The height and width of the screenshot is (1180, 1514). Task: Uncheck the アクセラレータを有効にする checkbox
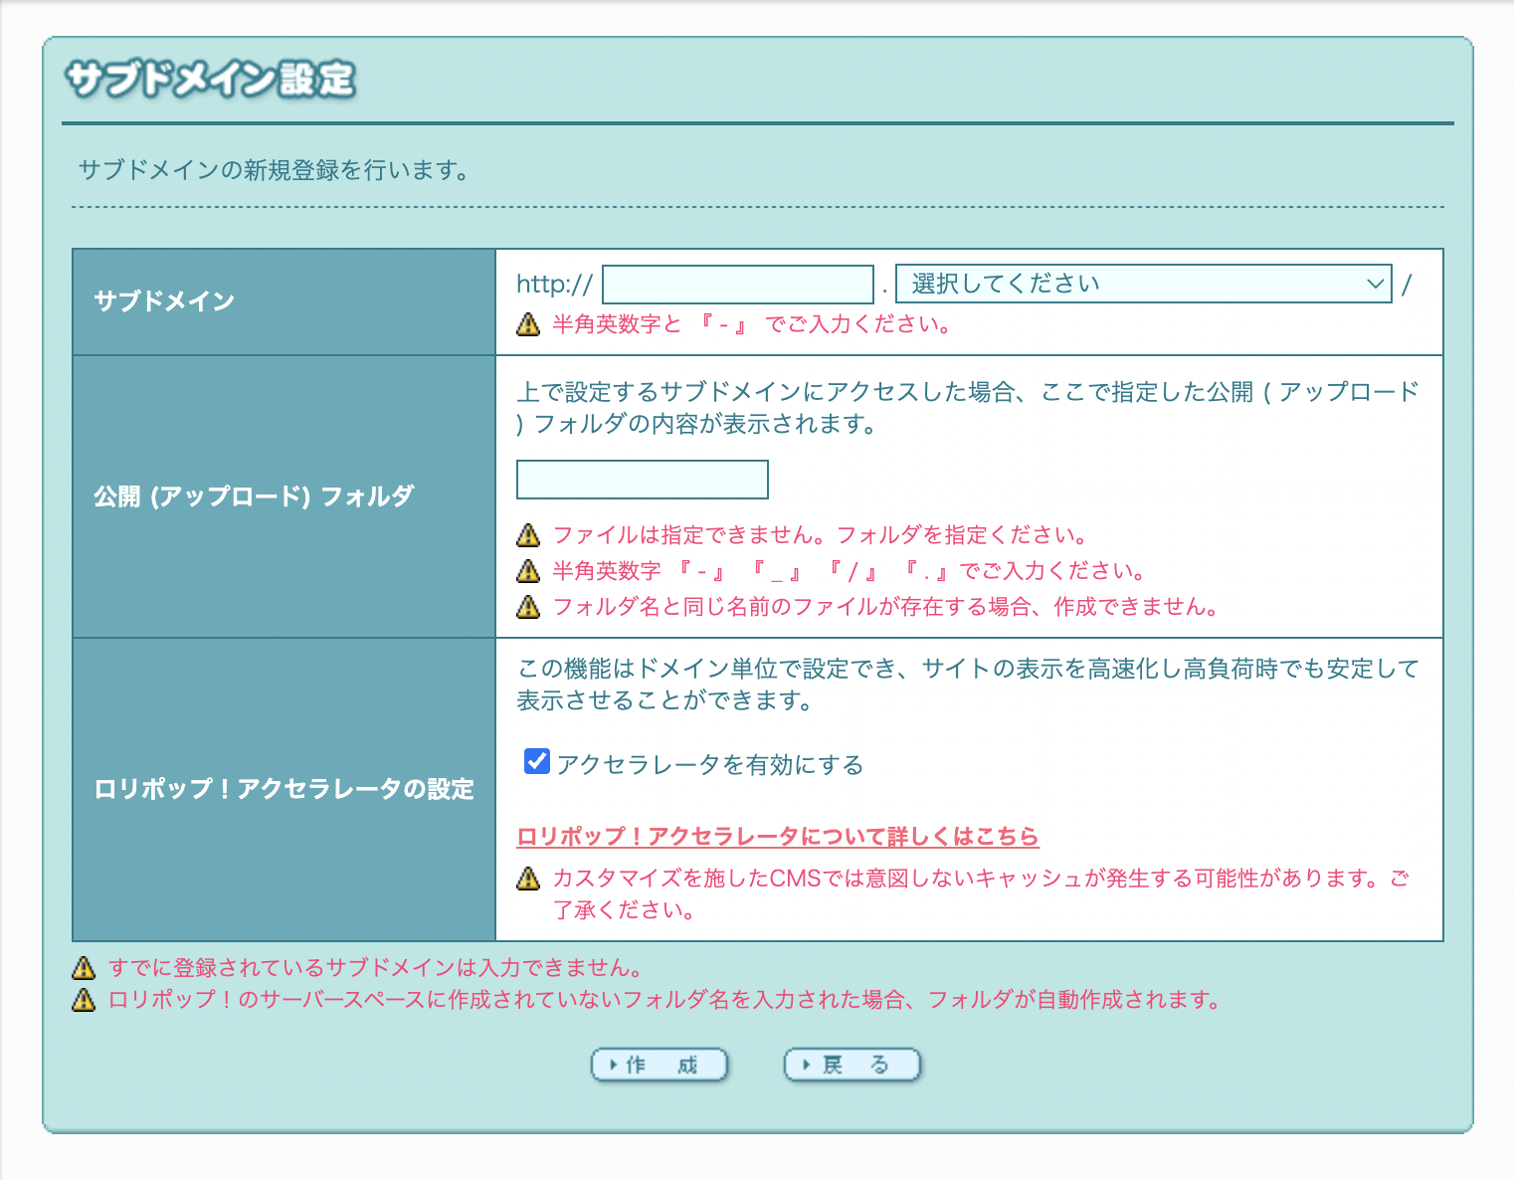537,762
